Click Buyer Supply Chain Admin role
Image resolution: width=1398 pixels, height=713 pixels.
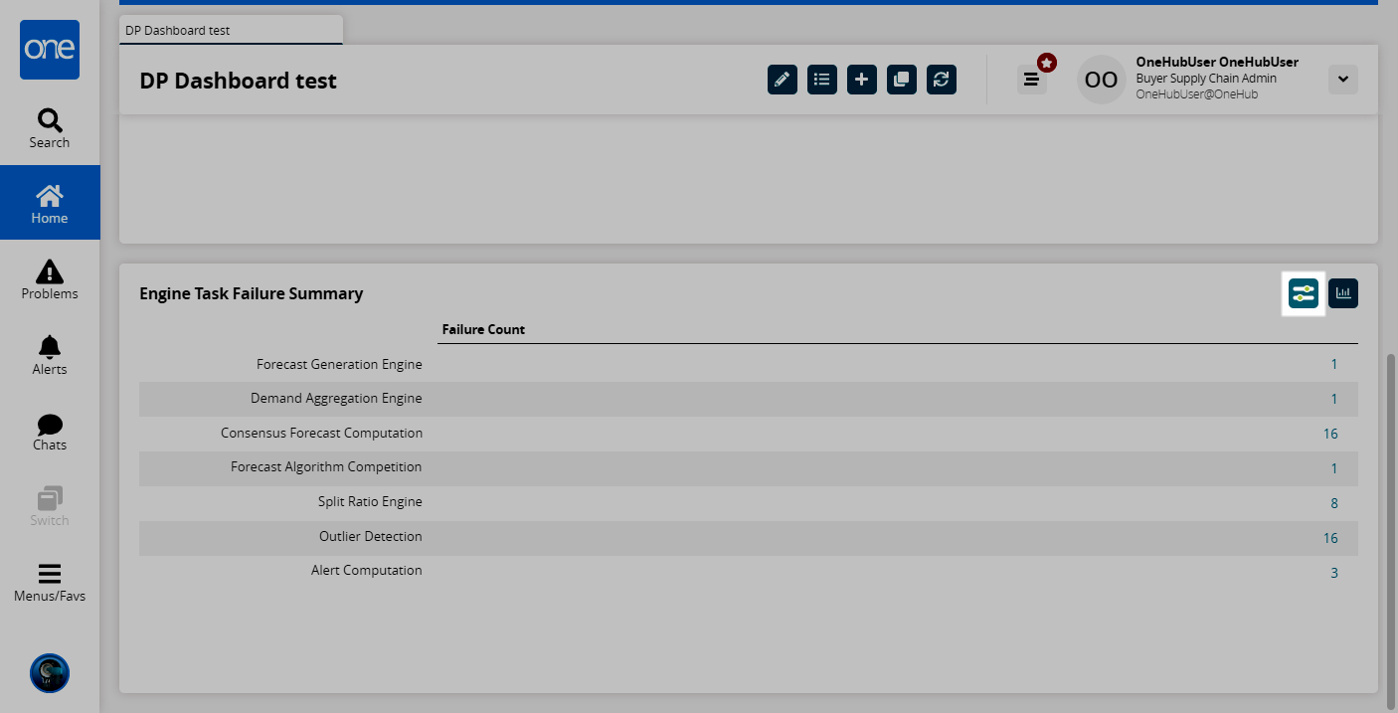1206,78
